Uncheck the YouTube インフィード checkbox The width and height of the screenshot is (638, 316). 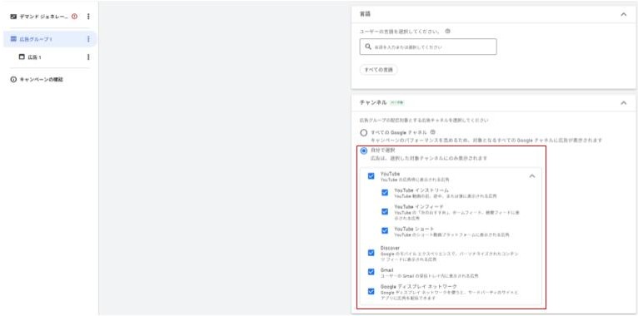[x=385, y=211]
